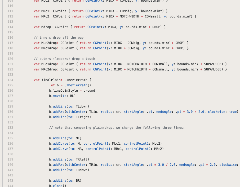The image size is (240, 187).
Task: Click the "b.addLine(to: BR)" statement
Action: pyautogui.click(x=65, y=181)
